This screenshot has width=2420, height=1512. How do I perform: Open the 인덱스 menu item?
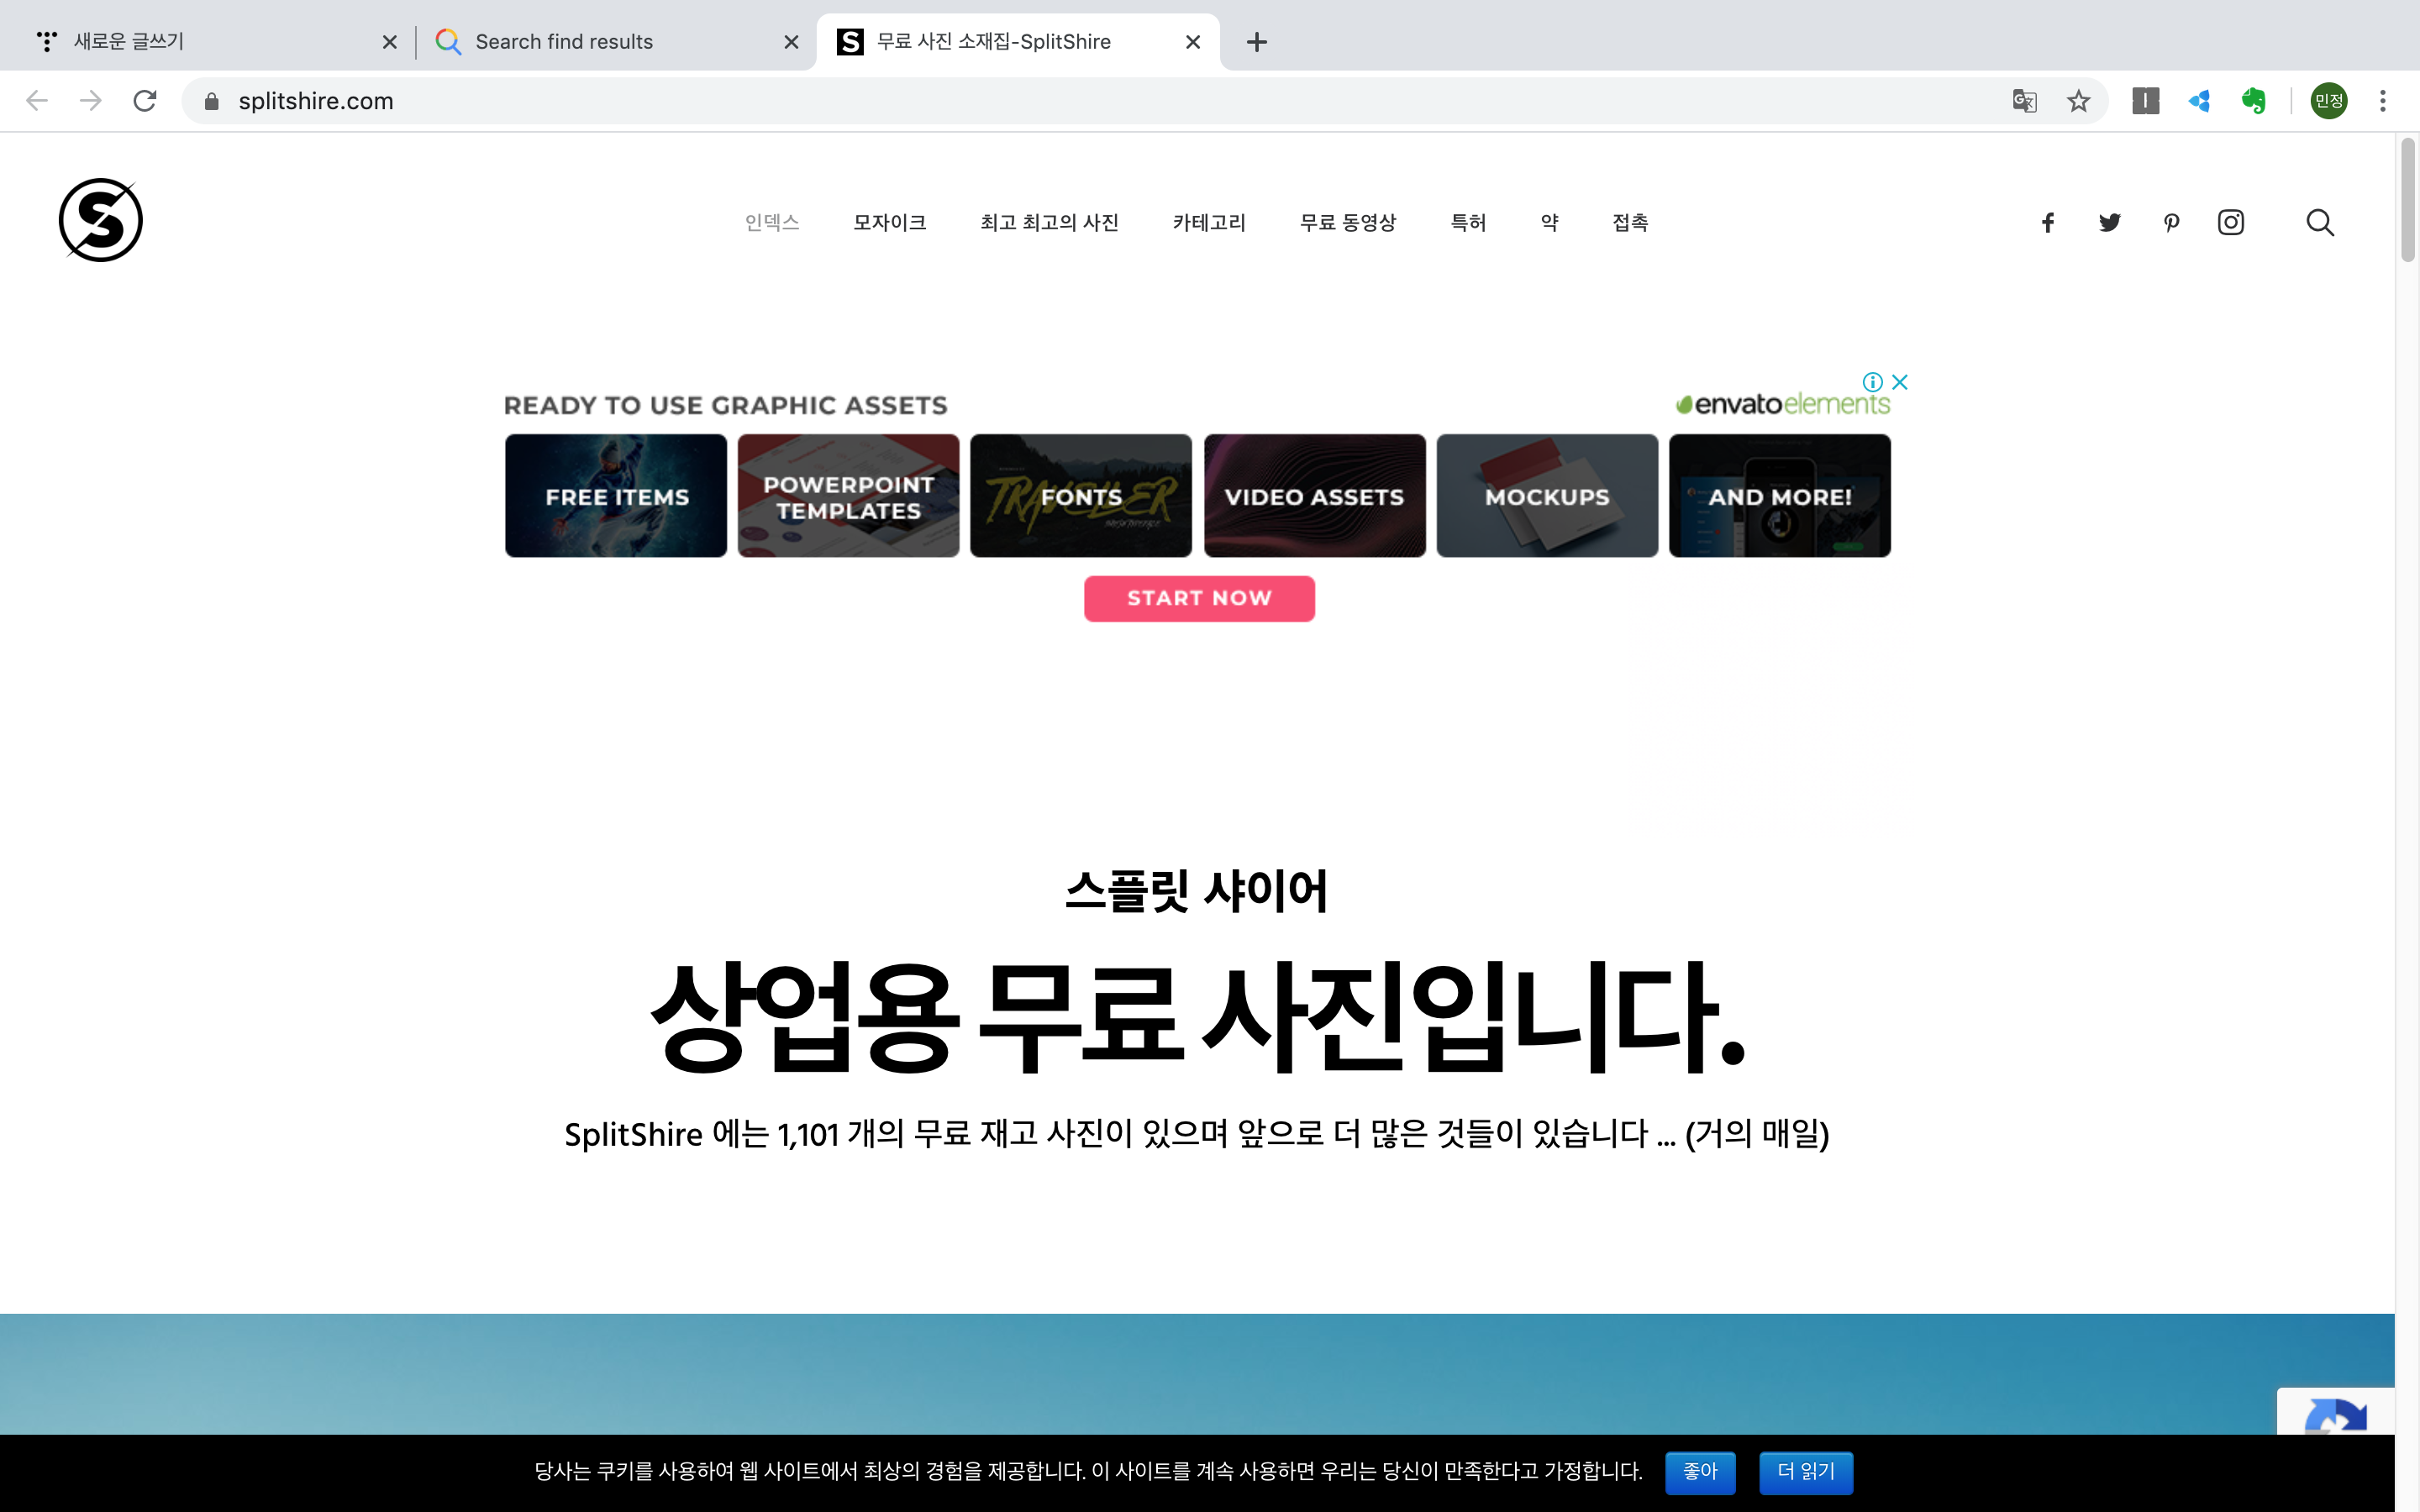click(x=772, y=222)
